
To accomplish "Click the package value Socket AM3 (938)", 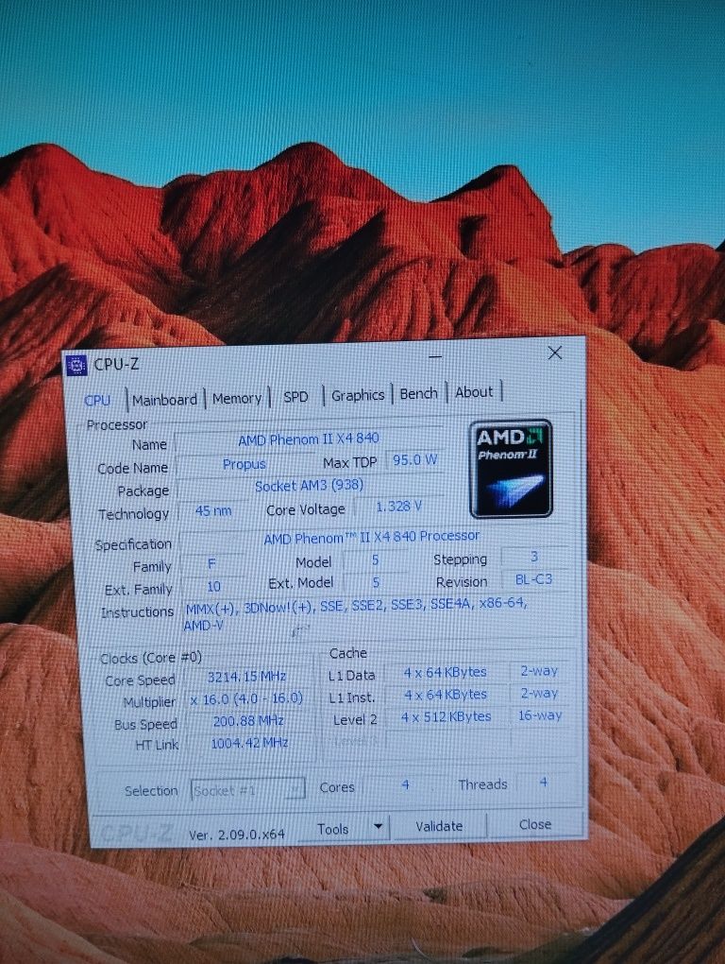I will [310, 486].
